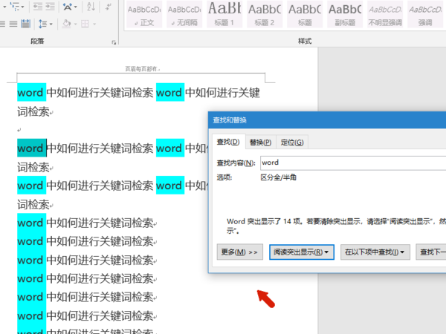Click the header text 页眉每页都有

click(142, 69)
